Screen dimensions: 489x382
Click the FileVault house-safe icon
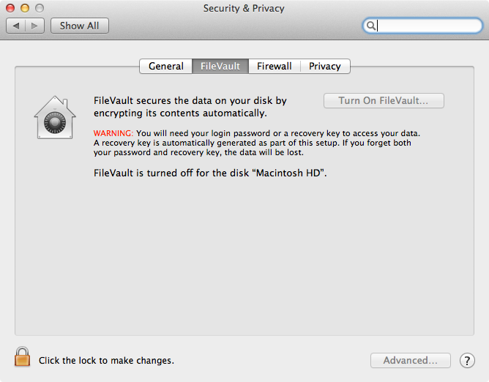pyautogui.click(x=55, y=117)
